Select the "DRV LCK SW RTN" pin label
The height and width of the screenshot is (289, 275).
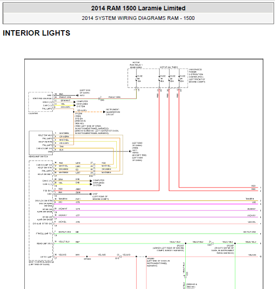44,201
